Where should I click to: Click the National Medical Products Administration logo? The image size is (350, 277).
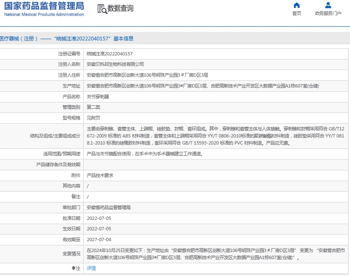(x=44, y=9)
